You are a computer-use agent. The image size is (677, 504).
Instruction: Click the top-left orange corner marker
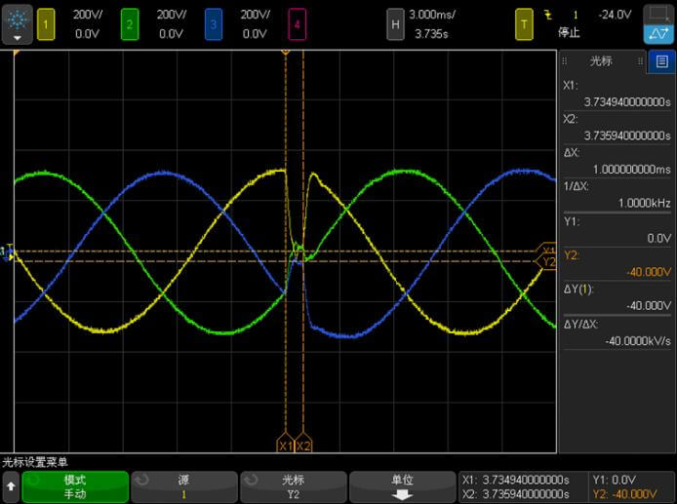[17, 53]
